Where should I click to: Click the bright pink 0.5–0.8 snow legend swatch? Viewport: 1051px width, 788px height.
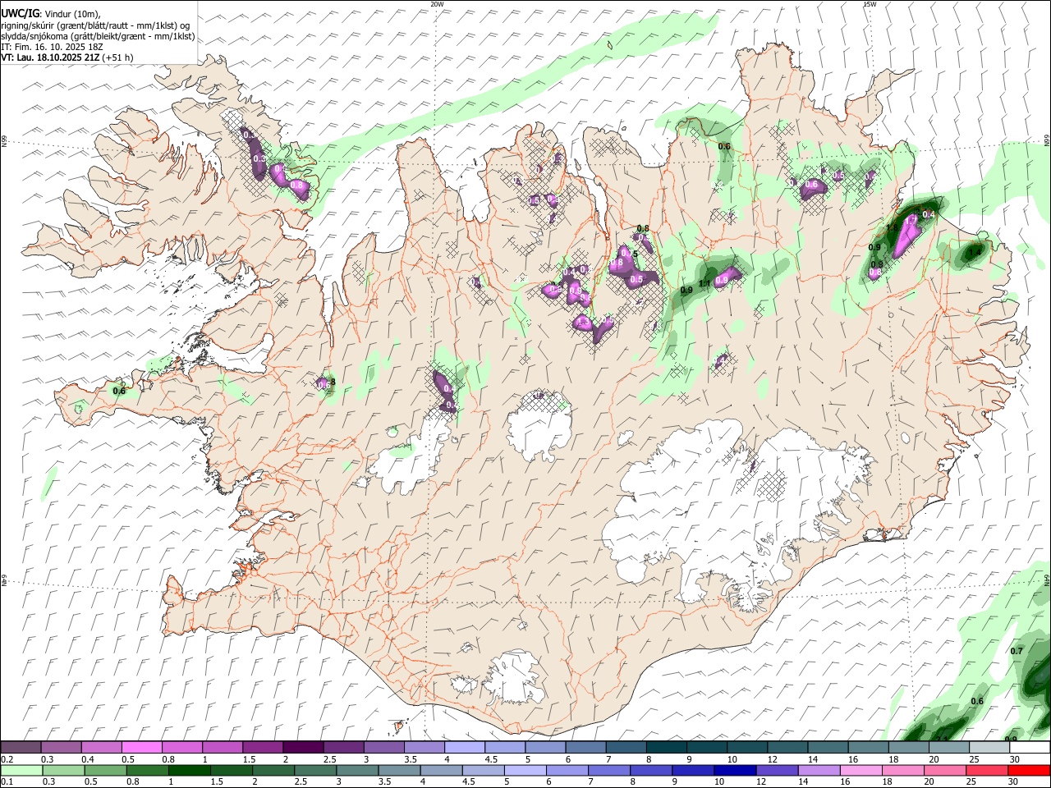[x=141, y=748]
